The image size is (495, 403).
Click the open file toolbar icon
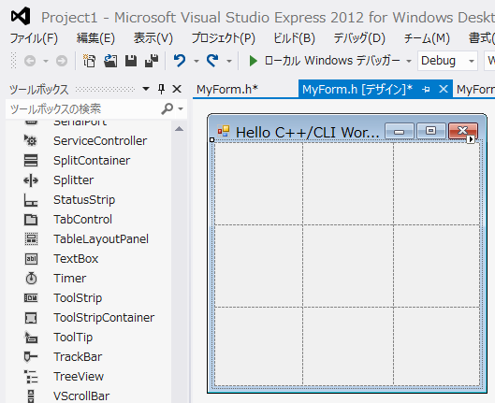(x=110, y=61)
